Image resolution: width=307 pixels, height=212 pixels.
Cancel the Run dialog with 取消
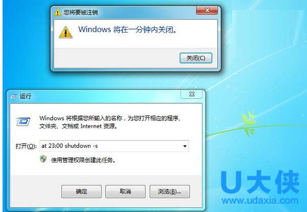tap(125, 192)
